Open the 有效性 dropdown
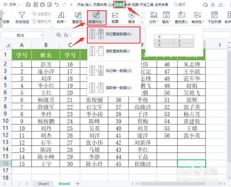Screen dimensions: 231x187 (x=198, y=18)
